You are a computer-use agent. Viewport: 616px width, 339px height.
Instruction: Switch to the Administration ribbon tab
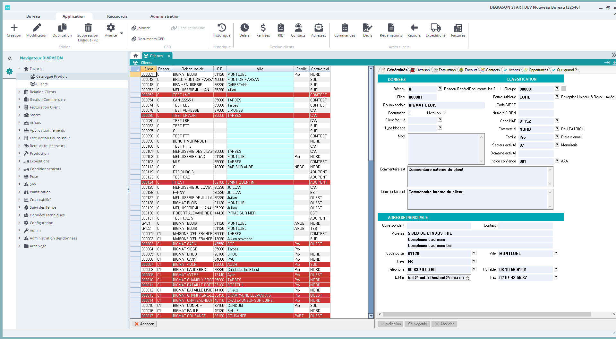165,16
